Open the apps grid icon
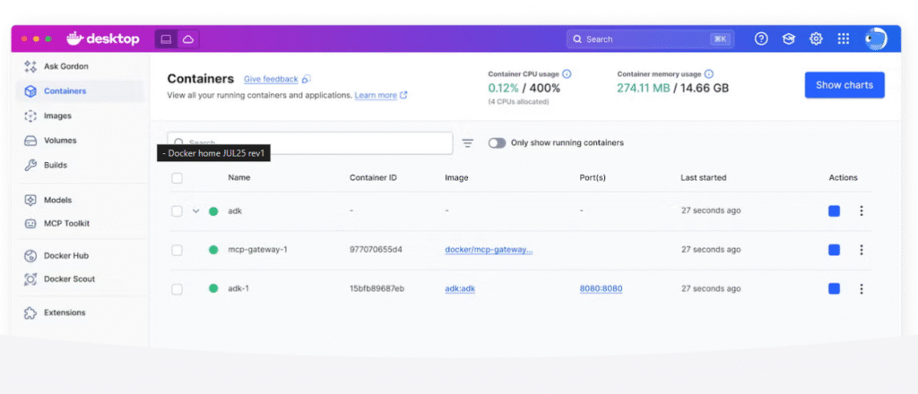Image resolution: width=918 pixels, height=394 pixels. pyautogui.click(x=843, y=39)
